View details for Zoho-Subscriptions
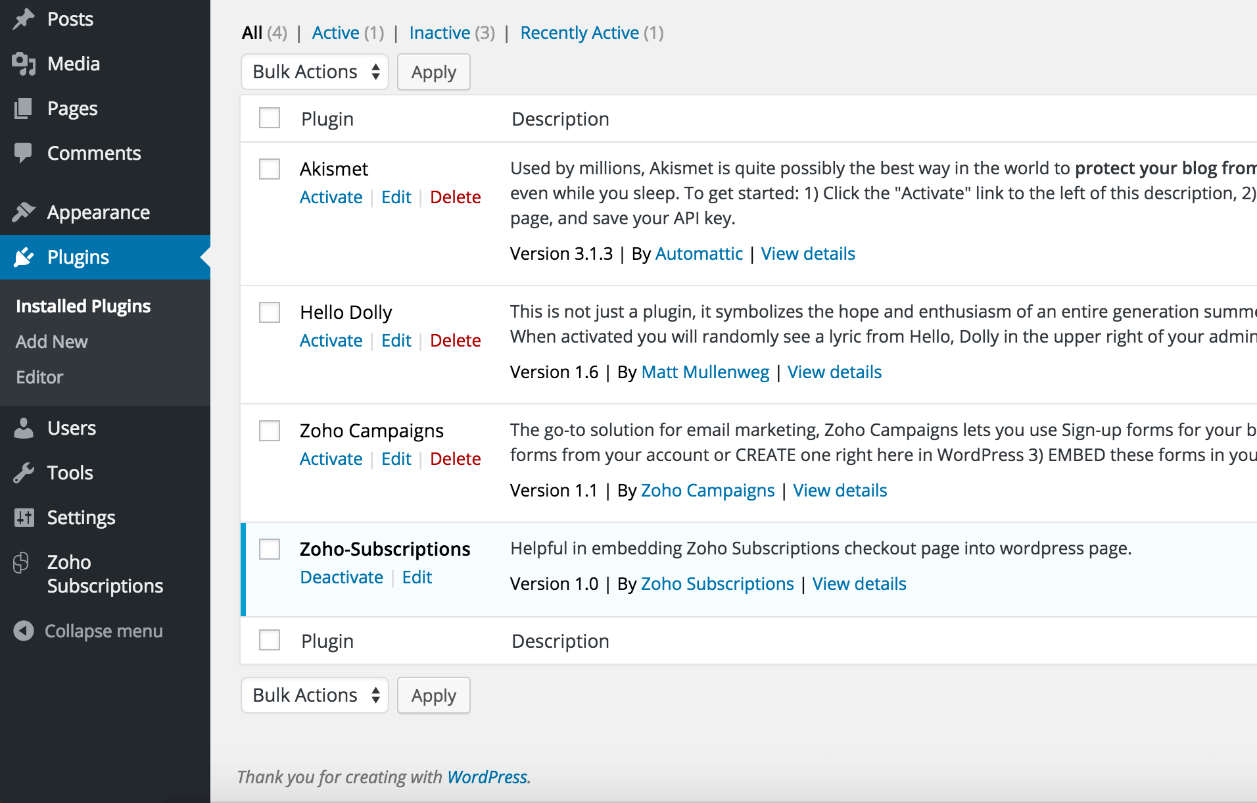The image size is (1257, 803). tap(859, 584)
